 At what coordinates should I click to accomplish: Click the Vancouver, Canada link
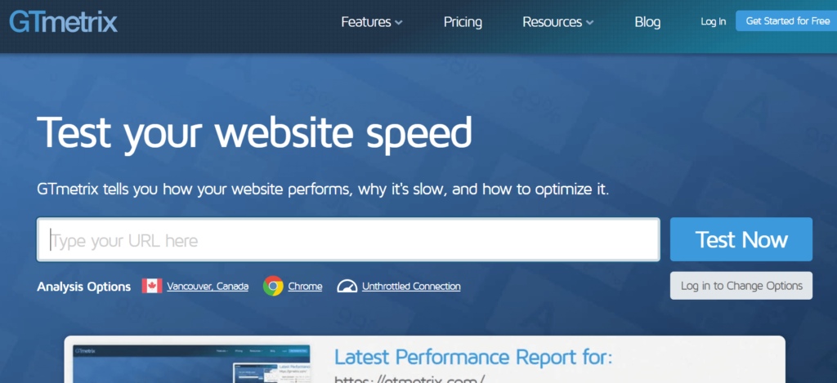208,287
